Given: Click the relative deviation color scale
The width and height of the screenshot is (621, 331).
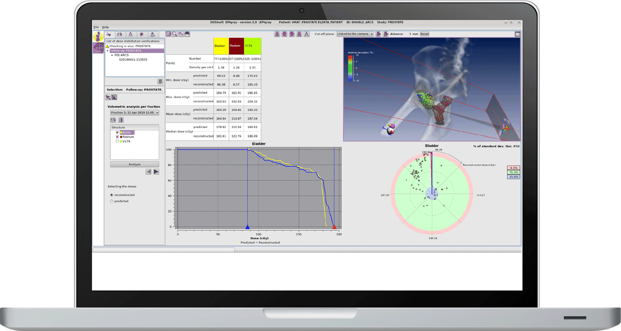Looking at the screenshot, I should [351, 68].
